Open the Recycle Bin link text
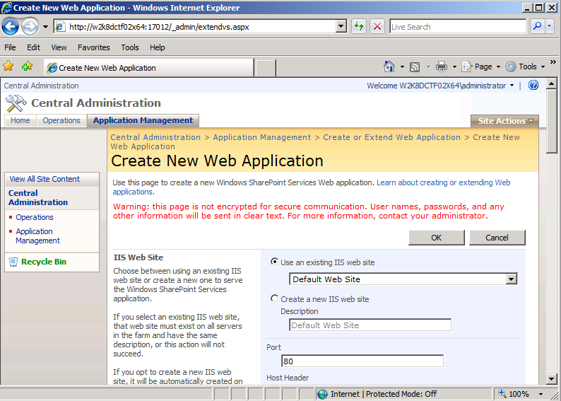This screenshot has width=561, height=401. 44,262
